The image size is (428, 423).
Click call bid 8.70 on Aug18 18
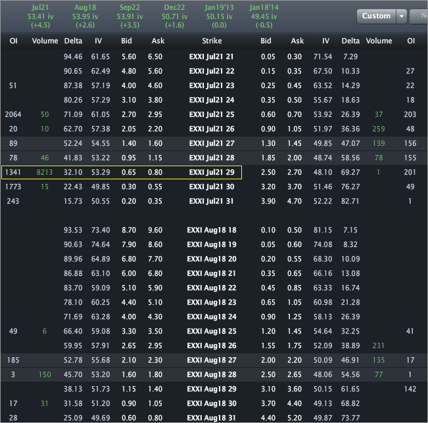[129, 230]
